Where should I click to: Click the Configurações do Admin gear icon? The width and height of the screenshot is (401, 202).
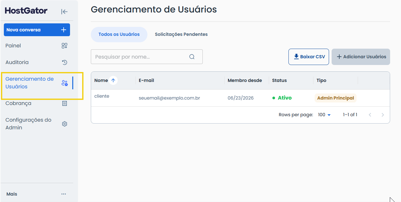65,124
